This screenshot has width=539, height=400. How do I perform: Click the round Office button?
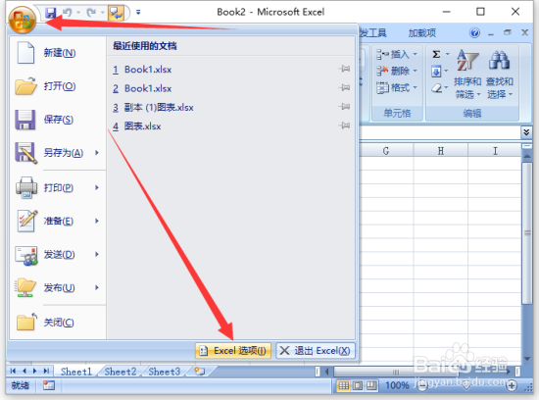click(22, 20)
